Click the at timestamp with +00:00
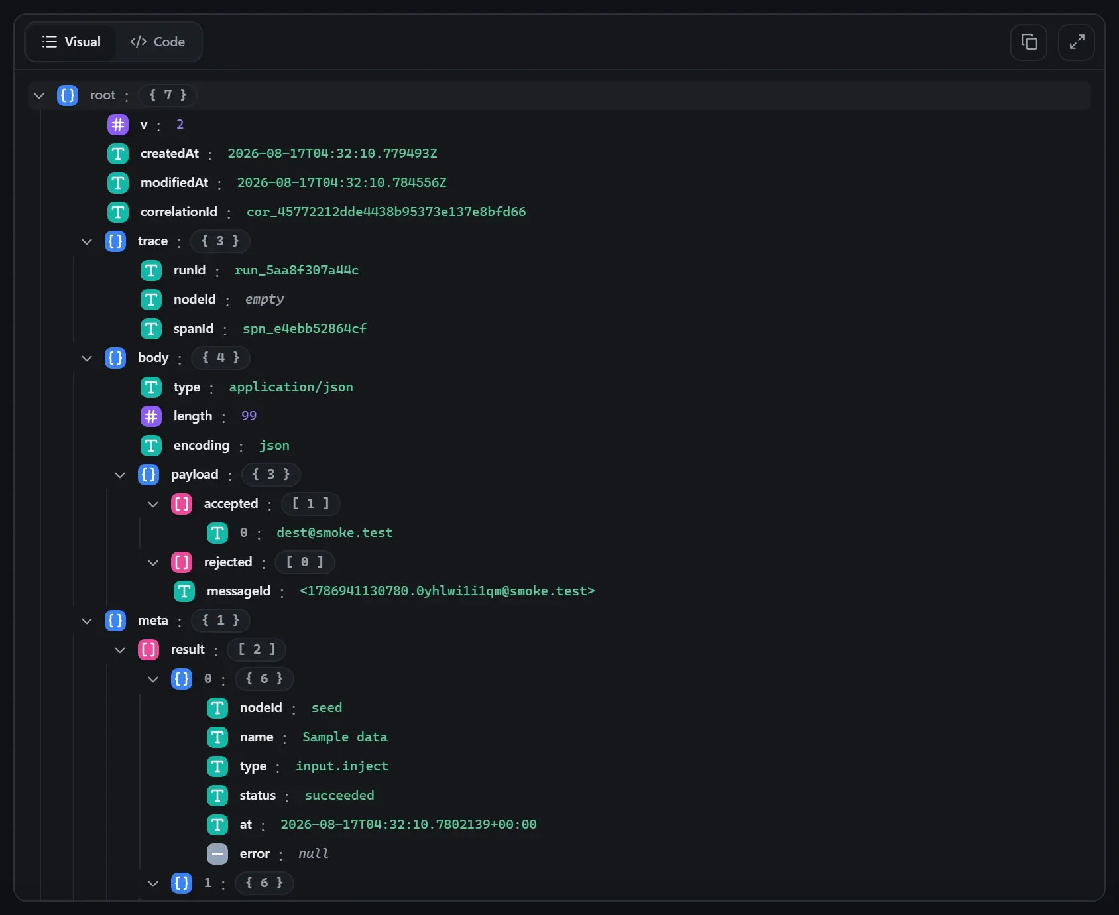 click(x=409, y=825)
